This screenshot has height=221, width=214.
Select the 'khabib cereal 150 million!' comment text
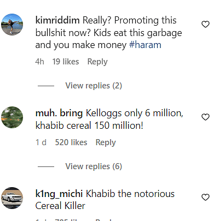[x=89, y=126]
